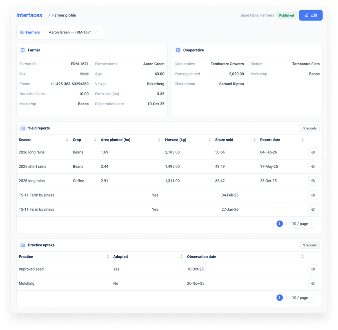The height and width of the screenshot is (330, 338).
Task: Go to previous page in Yield reports
Action: coord(273,224)
